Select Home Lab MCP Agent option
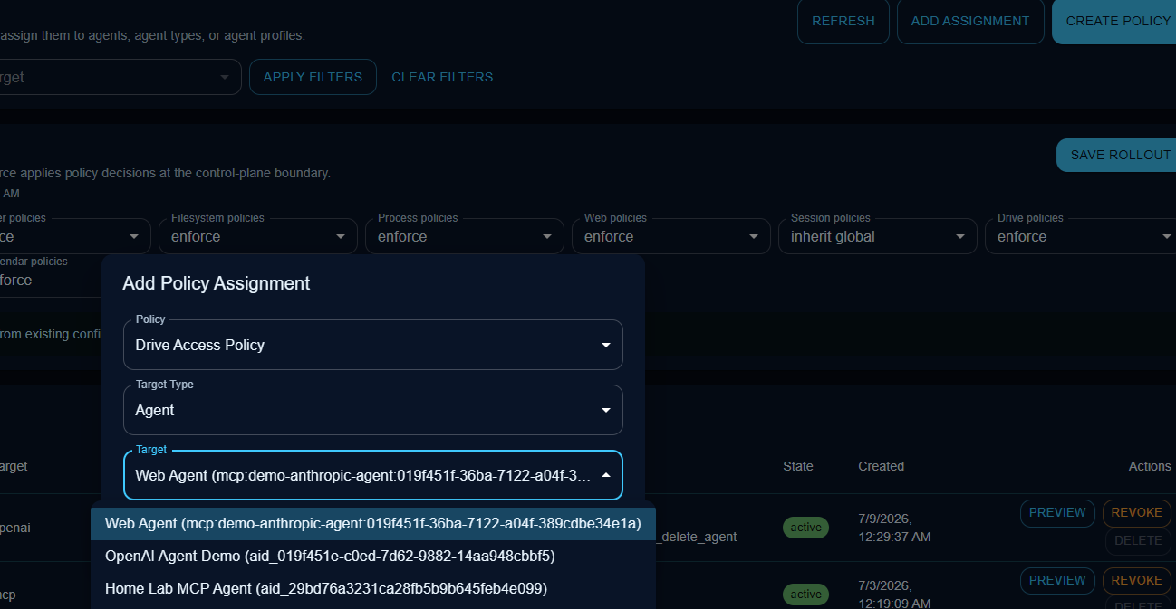 [373, 588]
